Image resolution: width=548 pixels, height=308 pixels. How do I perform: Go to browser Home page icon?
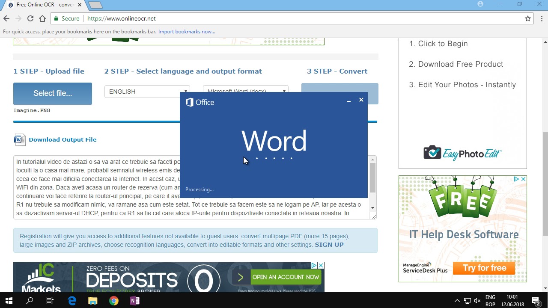click(x=42, y=18)
